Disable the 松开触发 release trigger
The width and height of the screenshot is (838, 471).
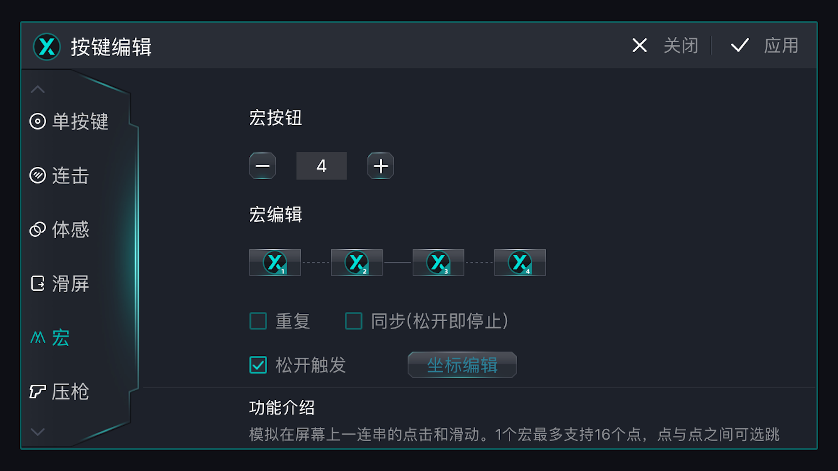coord(258,365)
